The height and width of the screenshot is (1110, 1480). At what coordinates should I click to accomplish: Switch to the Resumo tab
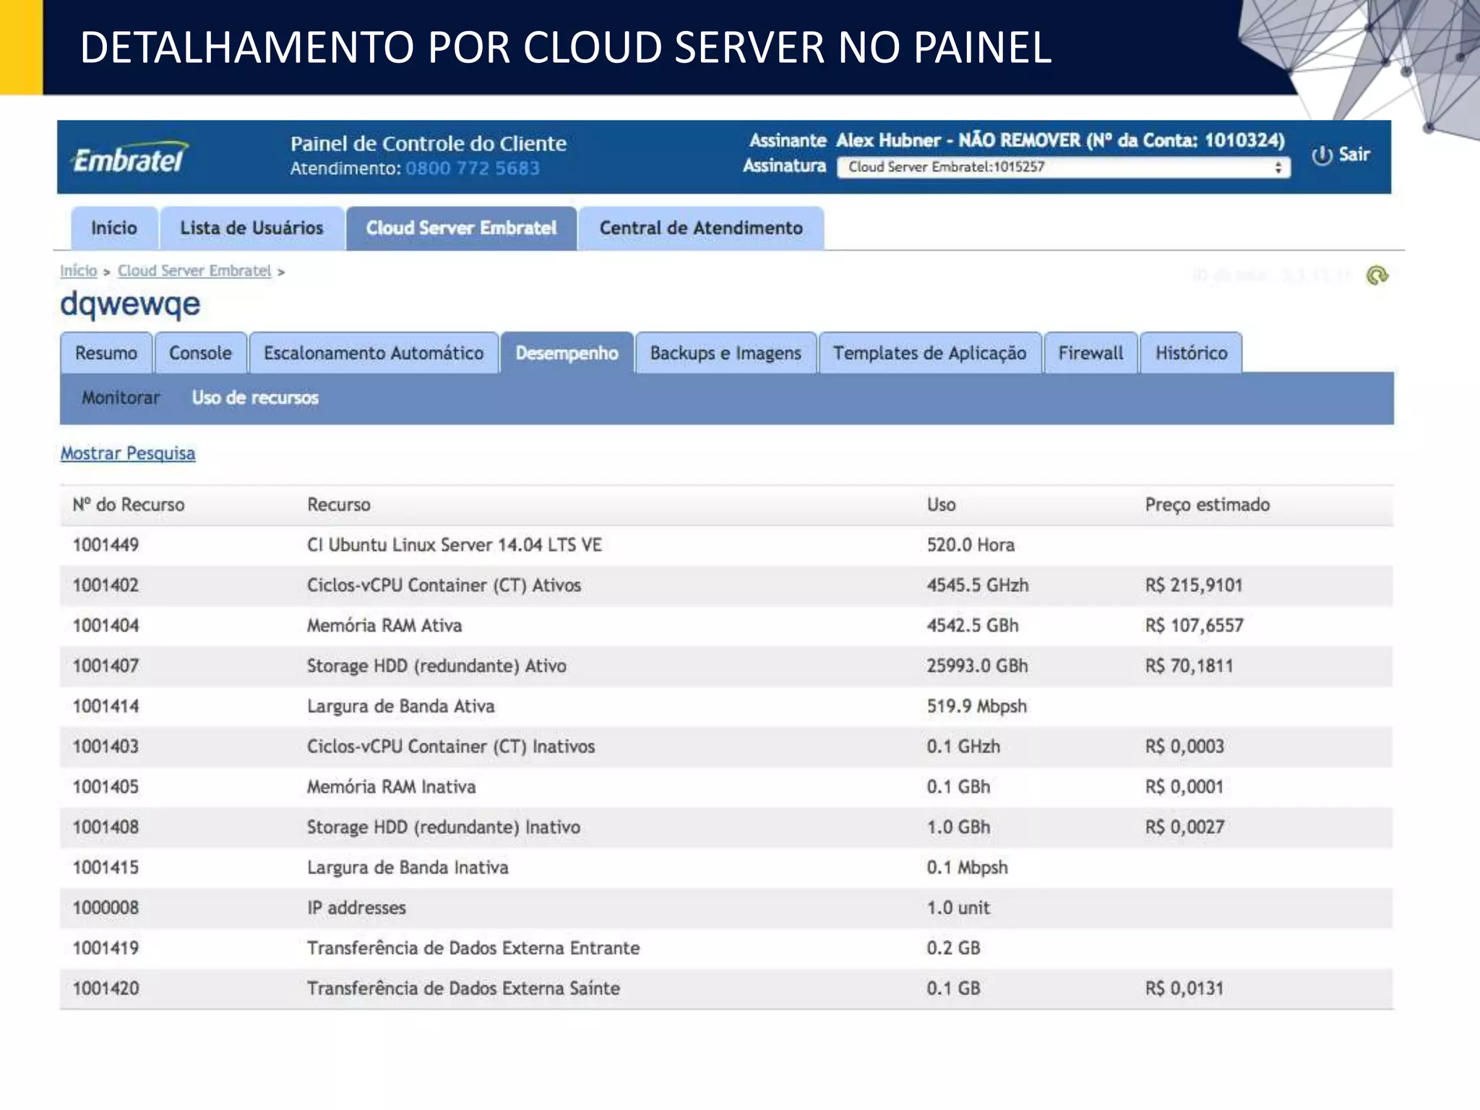[x=106, y=353]
